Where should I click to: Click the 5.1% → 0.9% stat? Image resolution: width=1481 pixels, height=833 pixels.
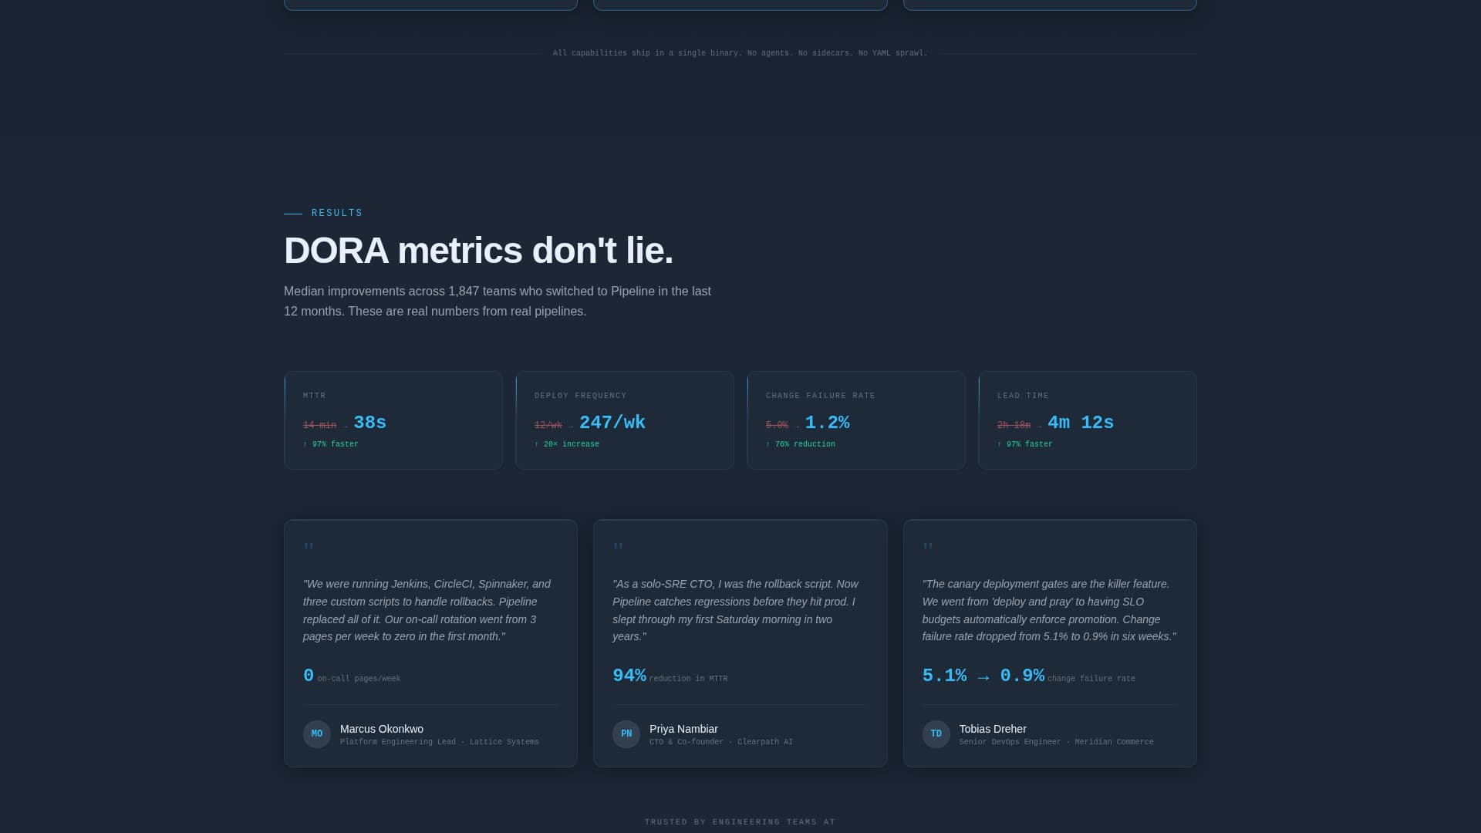click(983, 676)
